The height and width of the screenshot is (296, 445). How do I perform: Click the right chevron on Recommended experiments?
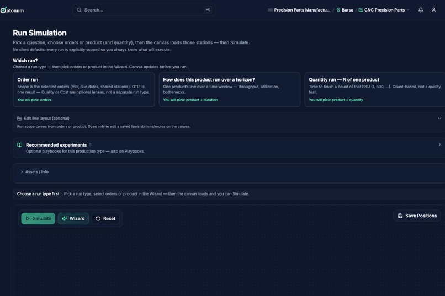(439, 144)
